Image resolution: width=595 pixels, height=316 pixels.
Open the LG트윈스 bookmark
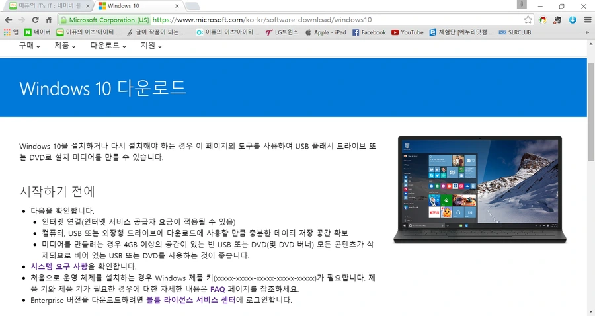(282, 32)
